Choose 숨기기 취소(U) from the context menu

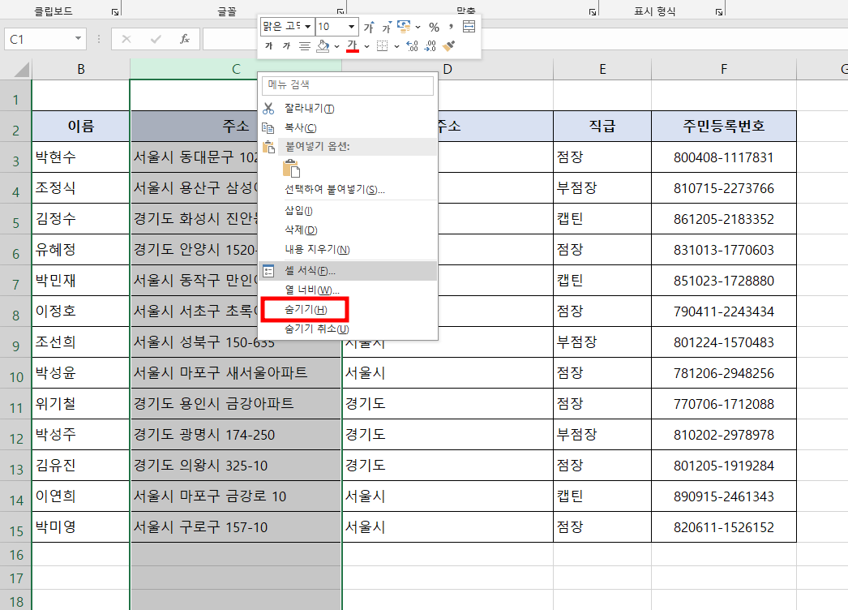(x=347, y=329)
